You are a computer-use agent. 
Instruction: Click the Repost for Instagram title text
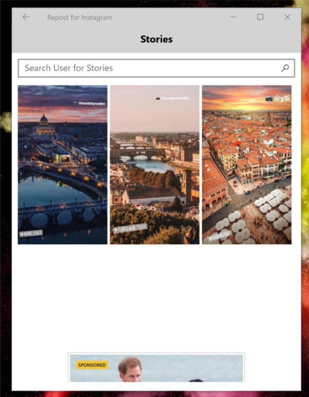(x=80, y=17)
